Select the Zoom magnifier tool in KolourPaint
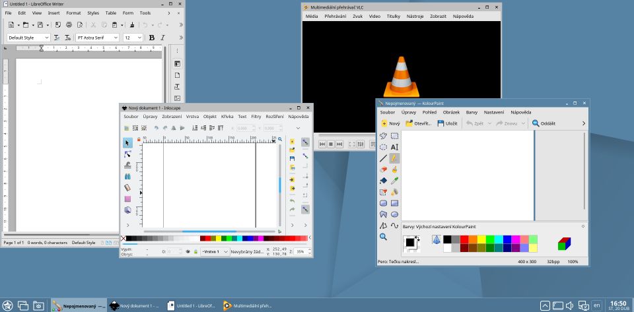The width and height of the screenshot is (634, 312). click(x=383, y=237)
